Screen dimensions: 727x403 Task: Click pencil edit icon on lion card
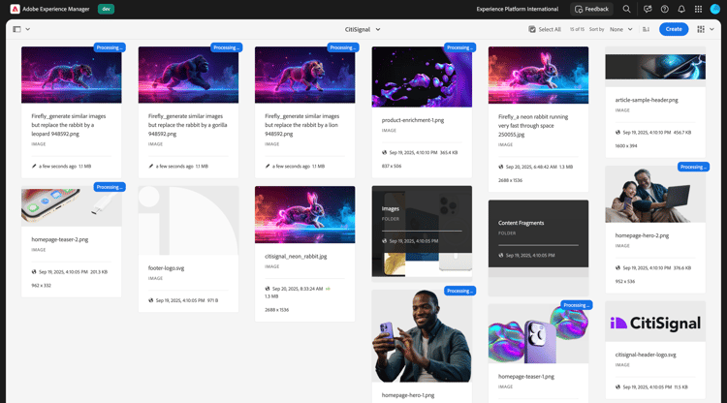268,166
